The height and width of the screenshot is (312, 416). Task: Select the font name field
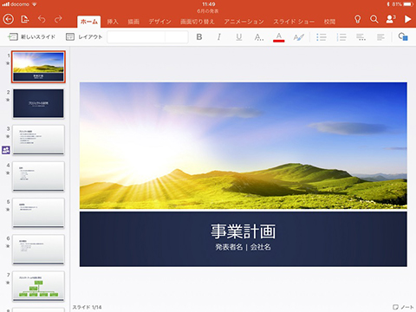[x=136, y=37]
